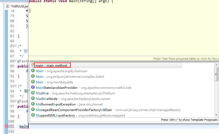Select ManagedBeanComponentProviderFactoryInitilizer proposal
Image resolution: width=219 pixels, height=134 pixels.
pos(108,110)
